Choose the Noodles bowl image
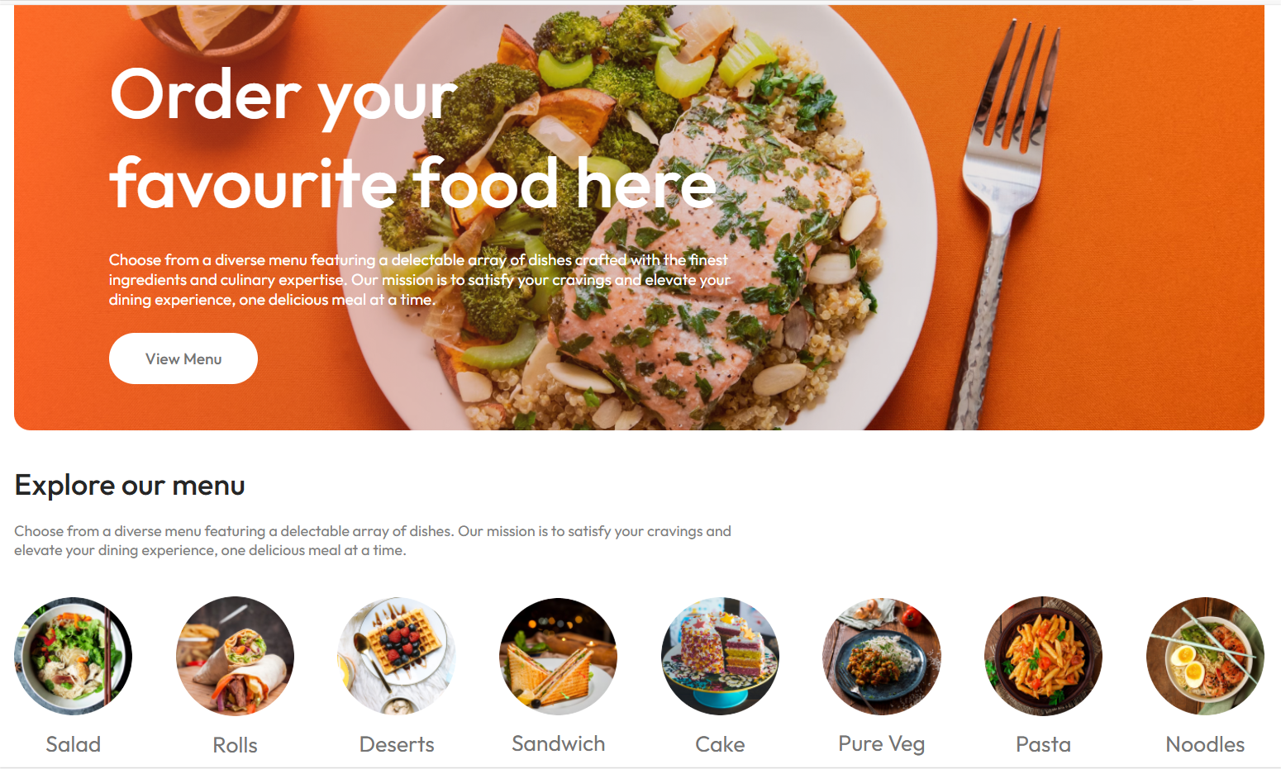Screen dimensions: 1281x769 (1205, 656)
